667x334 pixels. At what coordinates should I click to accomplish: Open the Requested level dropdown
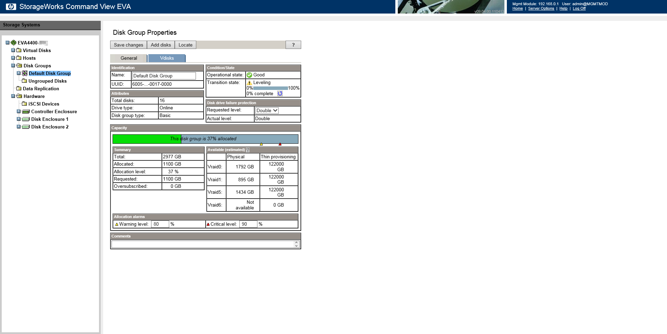(x=266, y=110)
